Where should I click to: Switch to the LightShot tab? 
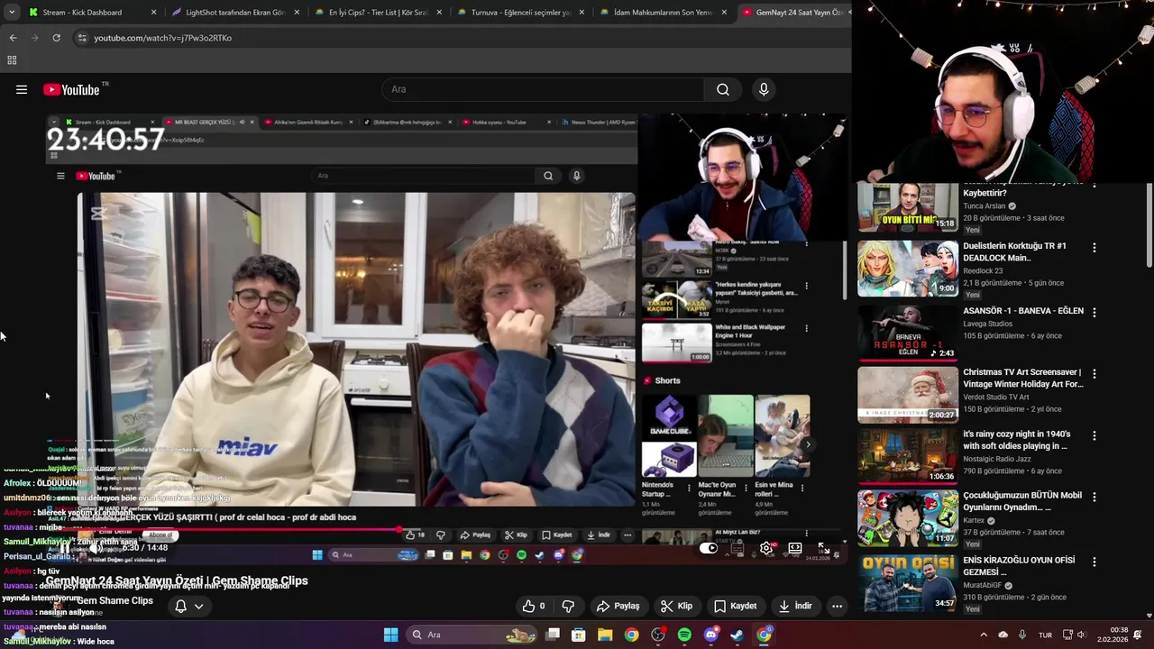pos(234,13)
